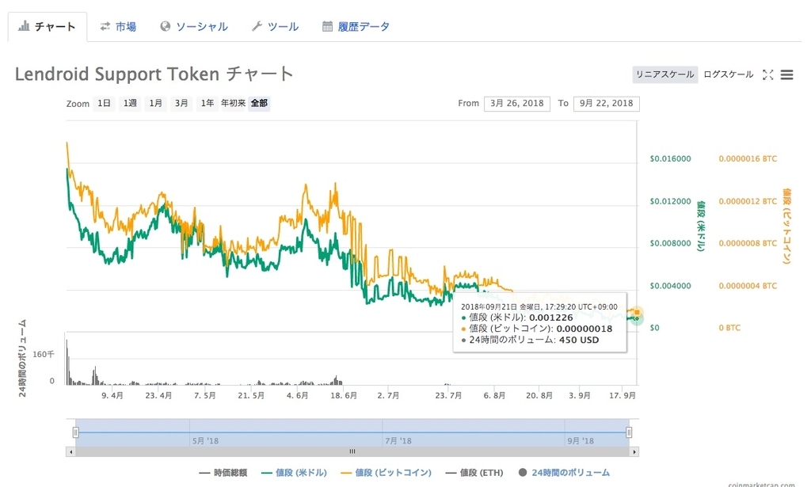Click the 5月 '18 navigator area
Screen dimensions: 811x487
coord(205,441)
